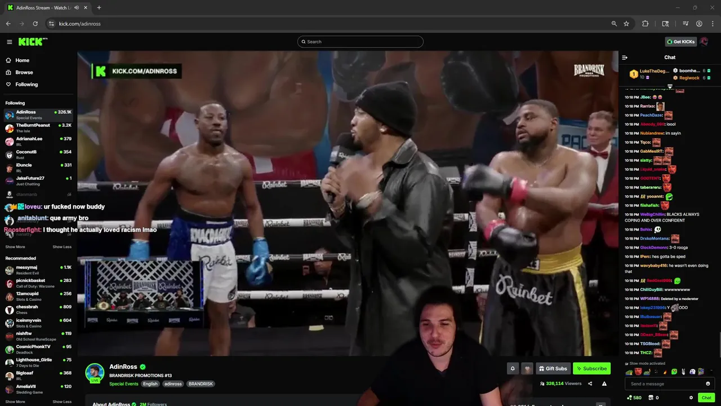Click the follow heart button
The height and width of the screenshot is (406, 721).
point(527,369)
